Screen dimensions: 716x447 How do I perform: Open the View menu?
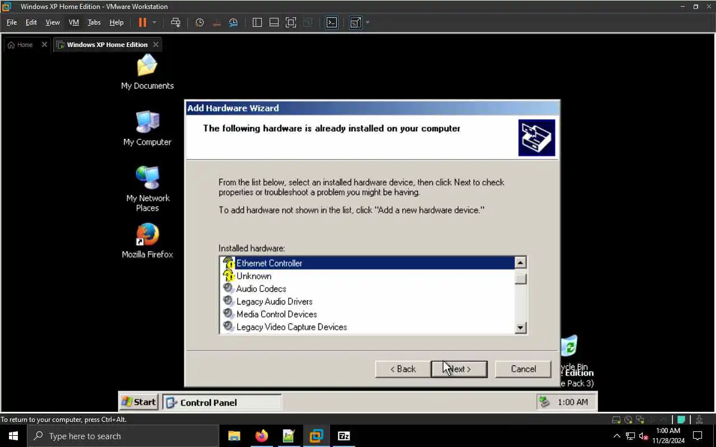[x=53, y=22]
